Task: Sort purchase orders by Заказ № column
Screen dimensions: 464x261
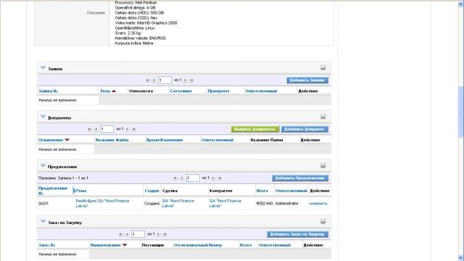Action: [46, 245]
